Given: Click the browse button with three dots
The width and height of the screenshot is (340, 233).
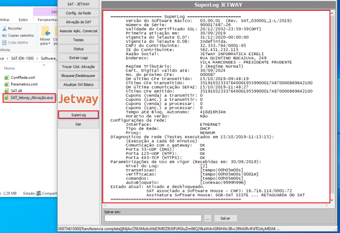Looking at the screenshot, I should tap(208, 218).
